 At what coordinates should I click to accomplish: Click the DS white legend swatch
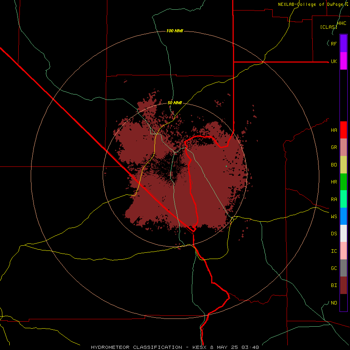343,233
